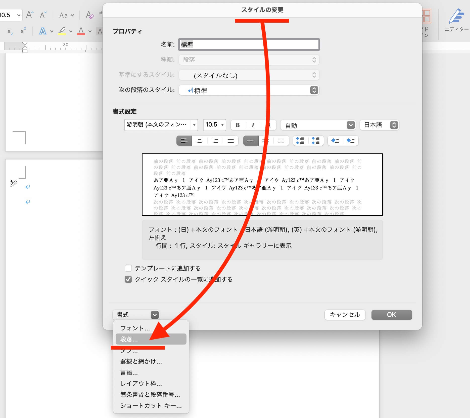This screenshot has height=418, width=470.
Task: Click the Italic formatting button
Action: [253, 125]
